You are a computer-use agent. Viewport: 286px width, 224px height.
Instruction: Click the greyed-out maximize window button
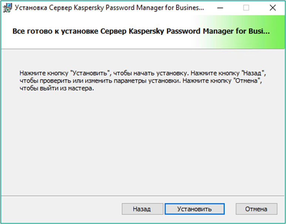[x=246, y=8]
